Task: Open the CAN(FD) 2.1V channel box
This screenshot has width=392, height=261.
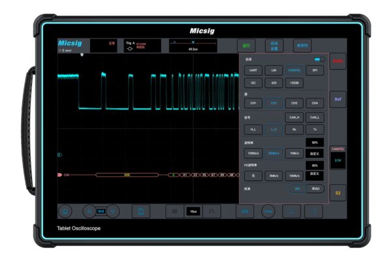Action: pos(338,158)
